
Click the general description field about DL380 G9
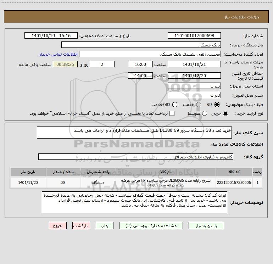[134, 133]
